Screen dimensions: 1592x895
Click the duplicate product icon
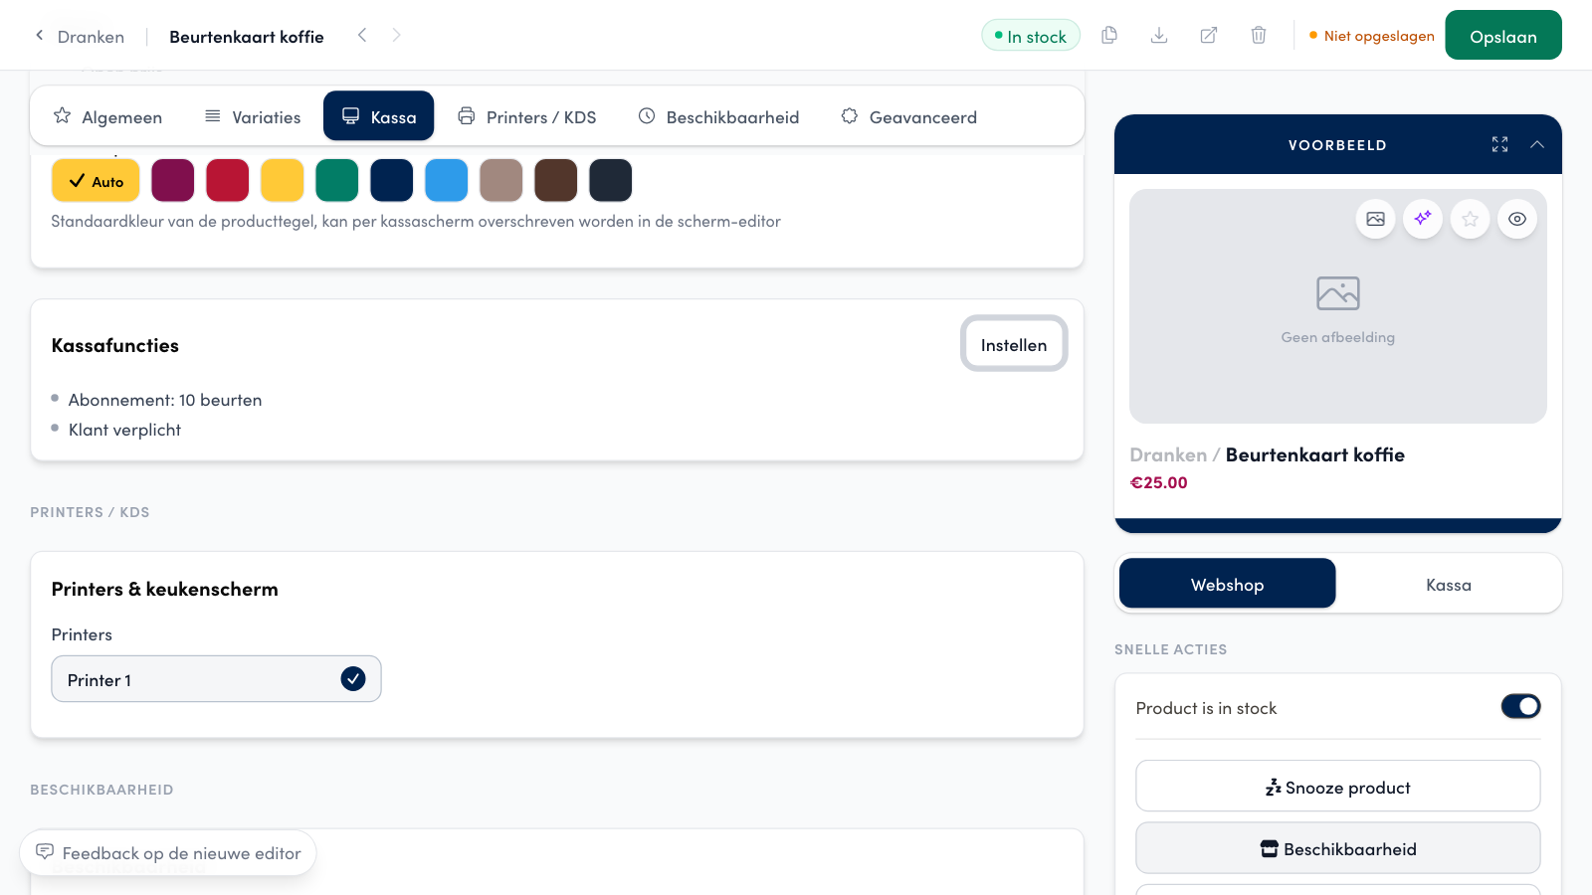click(1109, 36)
